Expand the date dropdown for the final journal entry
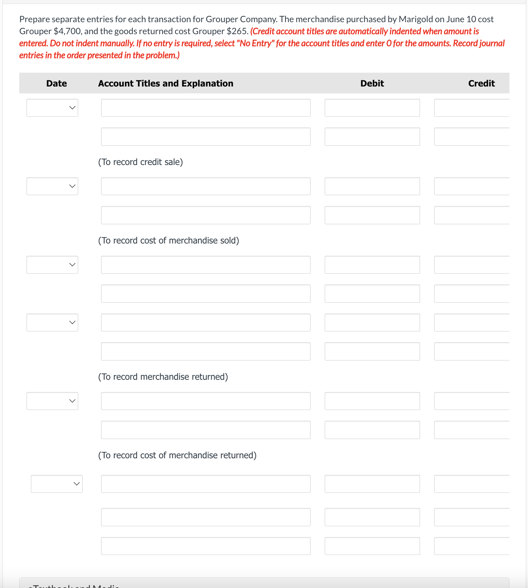Screen dimensions: 528x588 (56, 484)
